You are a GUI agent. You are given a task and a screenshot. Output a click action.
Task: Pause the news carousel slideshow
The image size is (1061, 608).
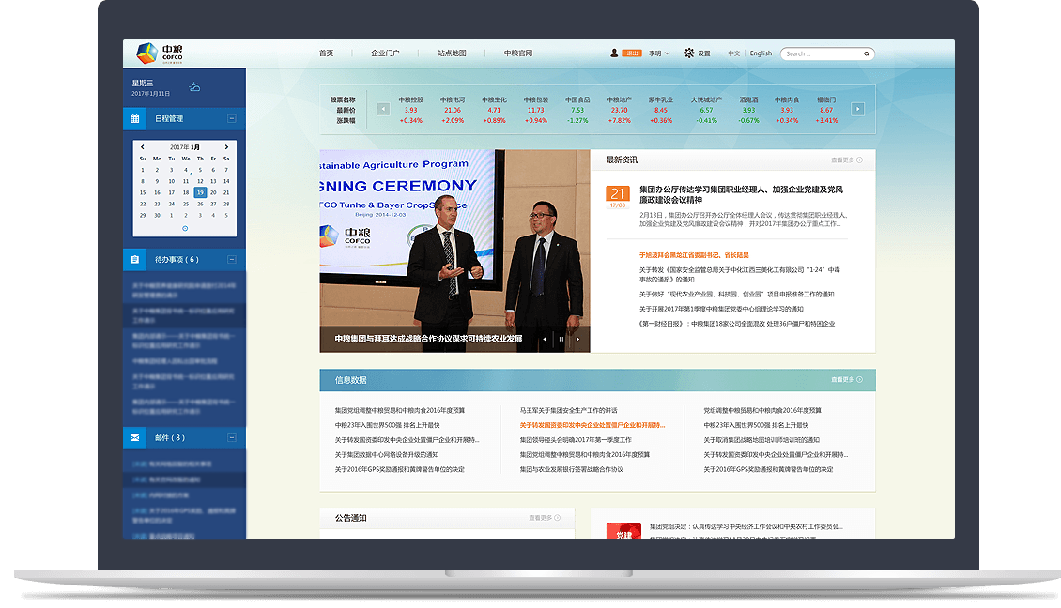point(561,339)
